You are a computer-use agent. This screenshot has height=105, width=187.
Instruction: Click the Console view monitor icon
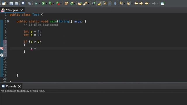point(3,86)
